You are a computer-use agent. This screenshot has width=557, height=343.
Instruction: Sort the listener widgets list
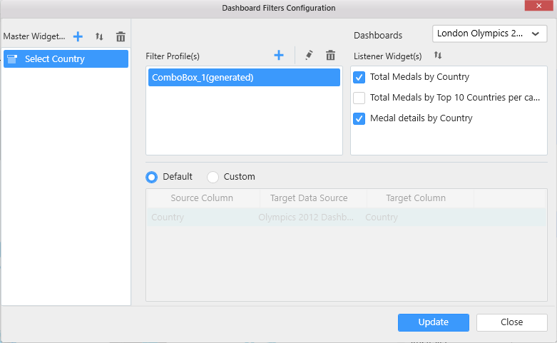[438, 56]
